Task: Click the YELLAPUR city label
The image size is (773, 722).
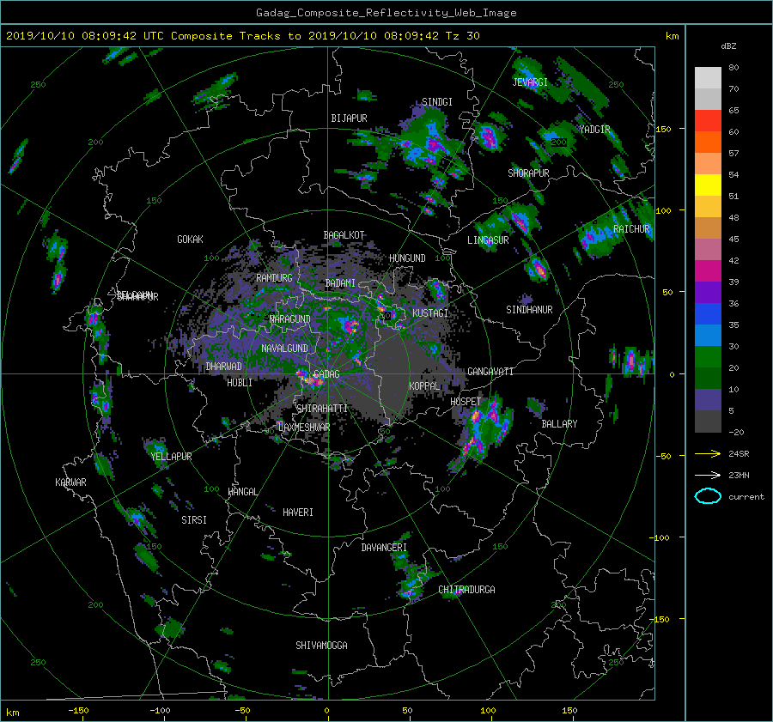Action: [171, 457]
